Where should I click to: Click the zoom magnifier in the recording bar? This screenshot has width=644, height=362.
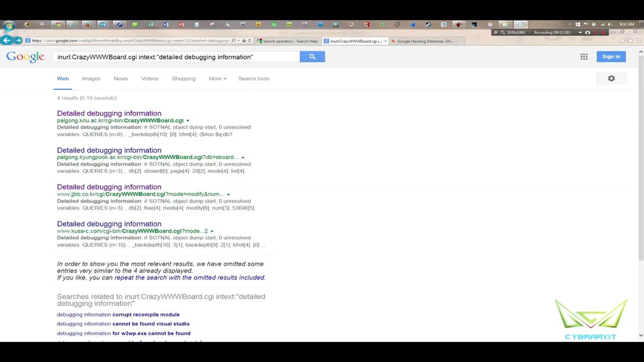(503, 32)
